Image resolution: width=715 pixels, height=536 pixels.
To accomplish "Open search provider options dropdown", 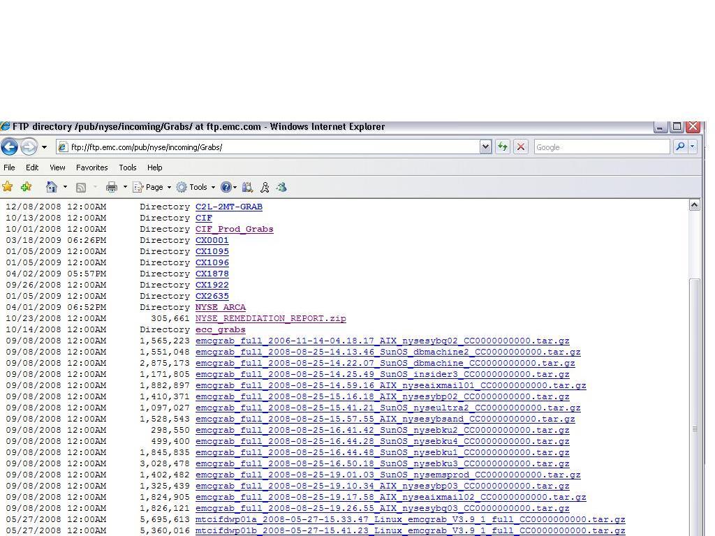I will (x=692, y=147).
